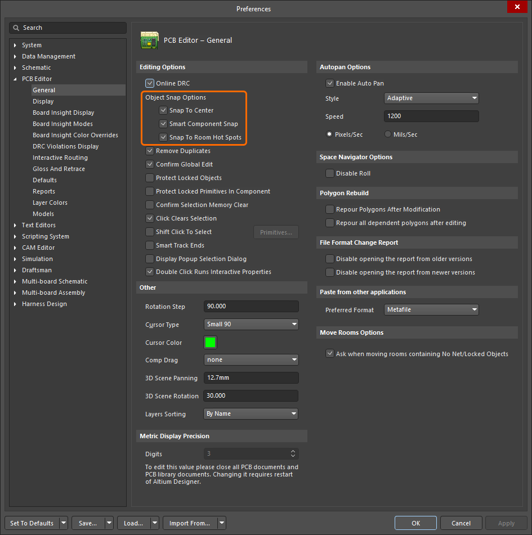Click the 3D Scene Rotation field

pos(251,396)
